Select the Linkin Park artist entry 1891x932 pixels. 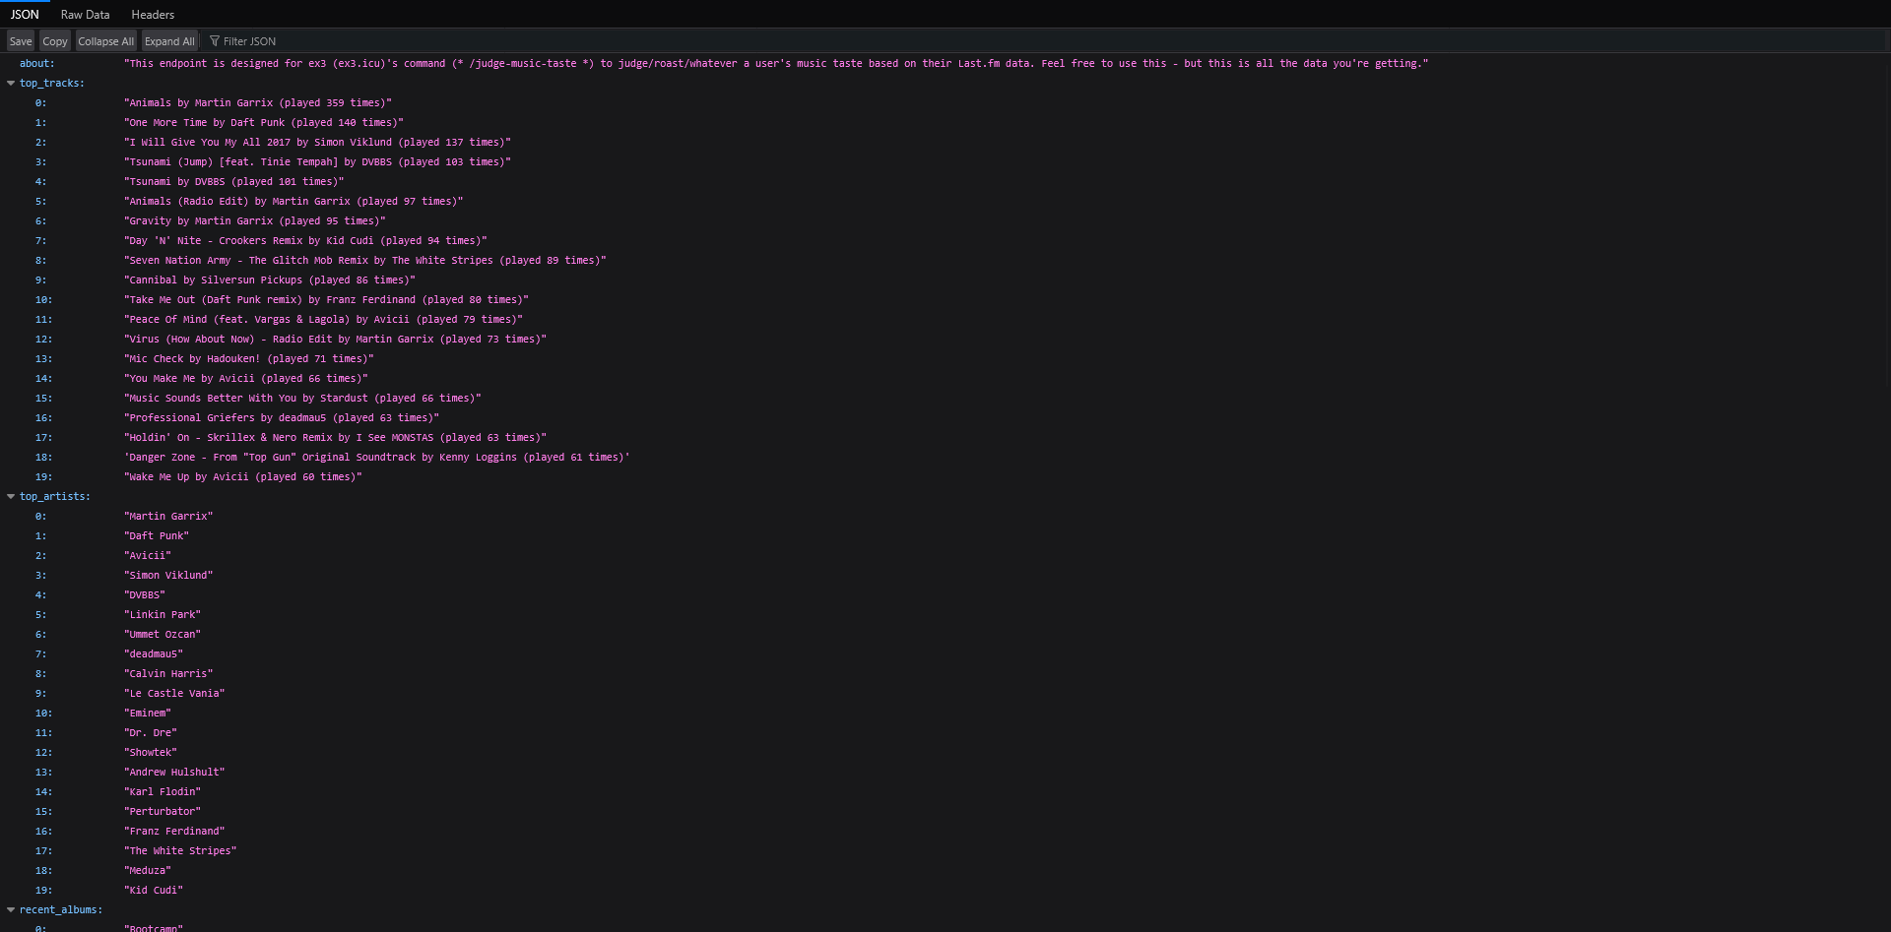pyautogui.click(x=163, y=615)
